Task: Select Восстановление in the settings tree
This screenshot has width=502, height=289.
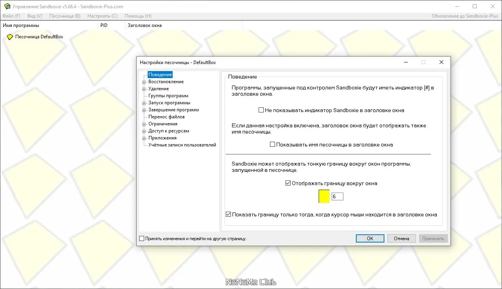Action: 166,82
